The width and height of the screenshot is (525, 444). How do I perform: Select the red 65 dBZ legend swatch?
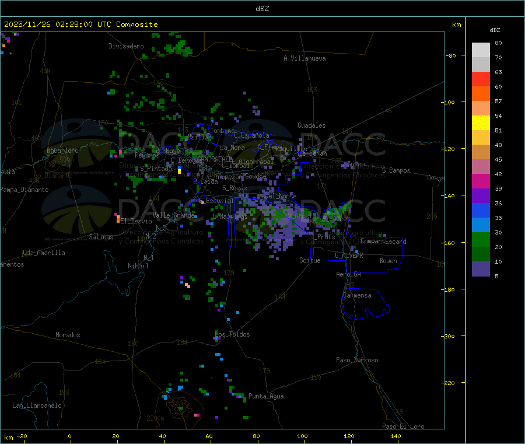click(481, 79)
